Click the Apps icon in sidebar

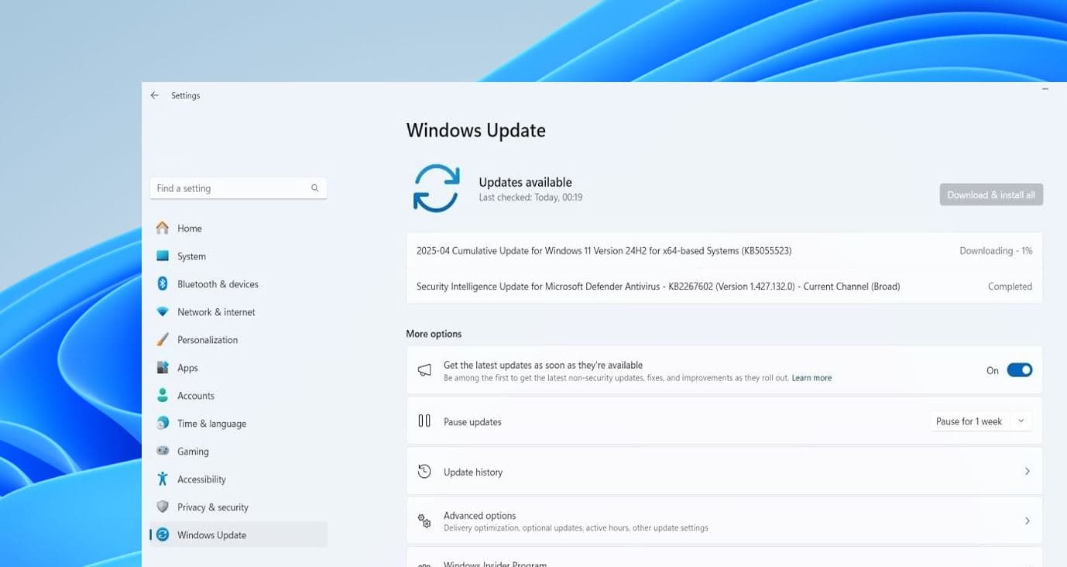163,367
